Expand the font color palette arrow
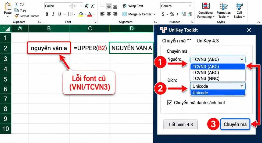 point(94,14)
